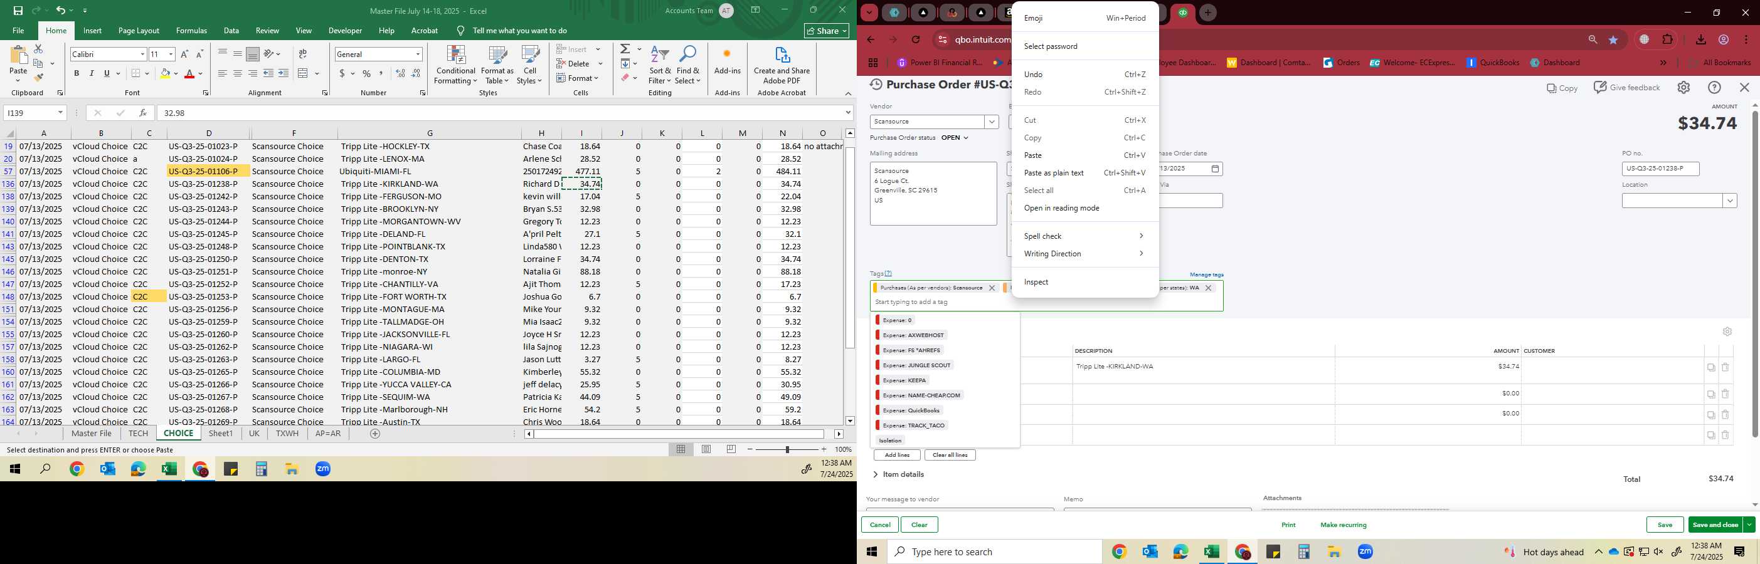This screenshot has height=564, width=1760.
Task: Open the Excel Page Layout ribbon tab
Action: 139,31
